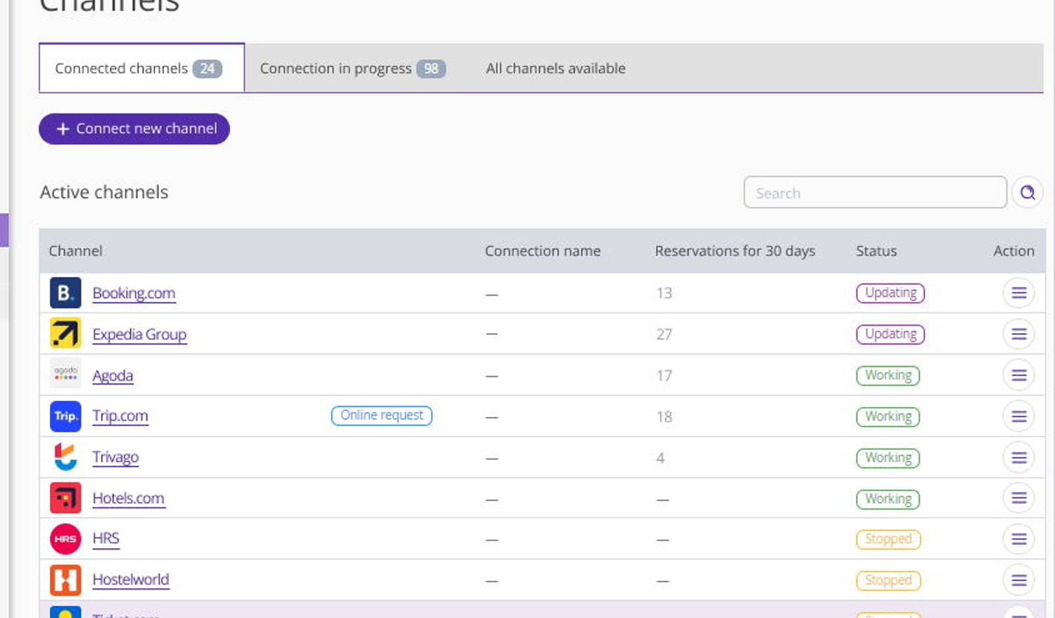
Task: Click the Expedia Group arrow logo
Action: 65,333
